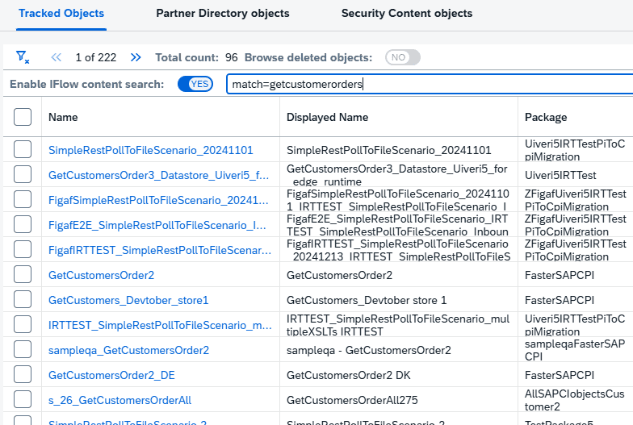The image size is (633, 425).
Task: Click the match=getcustomerorders search field
Action: (x=430, y=84)
